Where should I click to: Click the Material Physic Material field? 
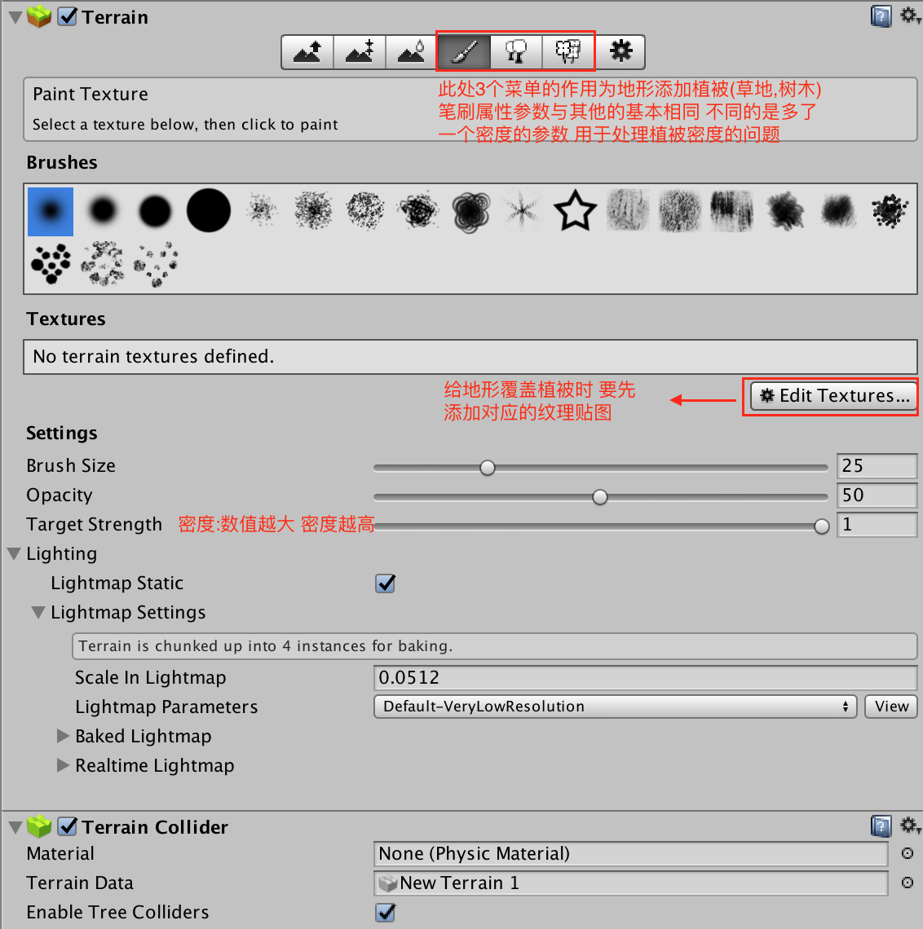(631, 854)
